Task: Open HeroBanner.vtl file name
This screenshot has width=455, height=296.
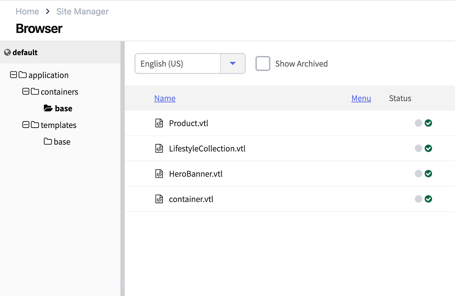Action: click(x=196, y=174)
